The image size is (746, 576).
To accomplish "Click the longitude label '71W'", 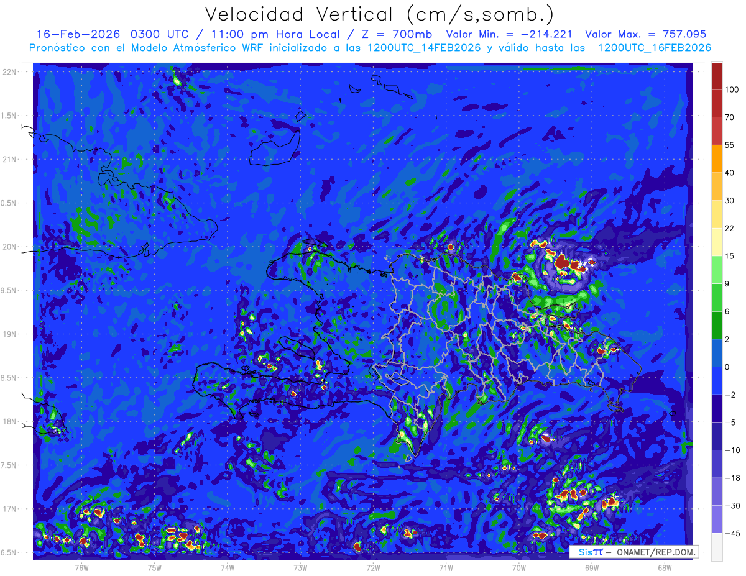I will tap(446, 567).
